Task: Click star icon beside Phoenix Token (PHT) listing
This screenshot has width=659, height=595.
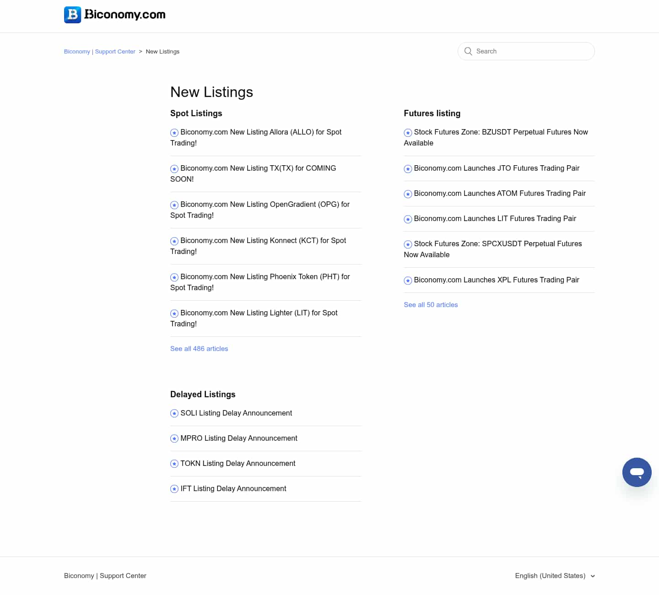Action: point(174,277)
